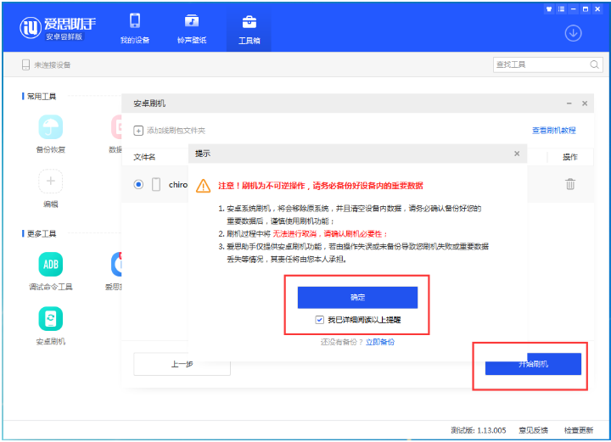The image size is (611, 442).
Task: Click the search magnifier icon
Action: [x=594, y=64]
